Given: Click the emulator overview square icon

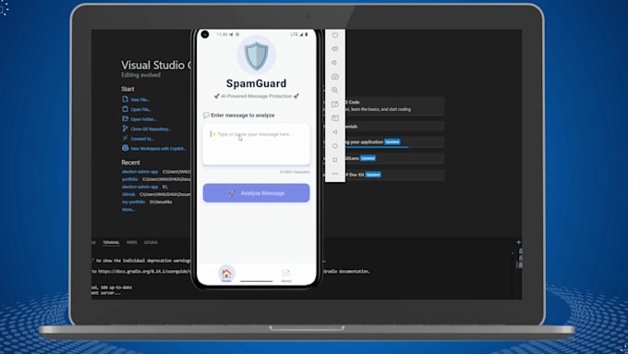Looking at the screenshot, I should pos(335,160).
